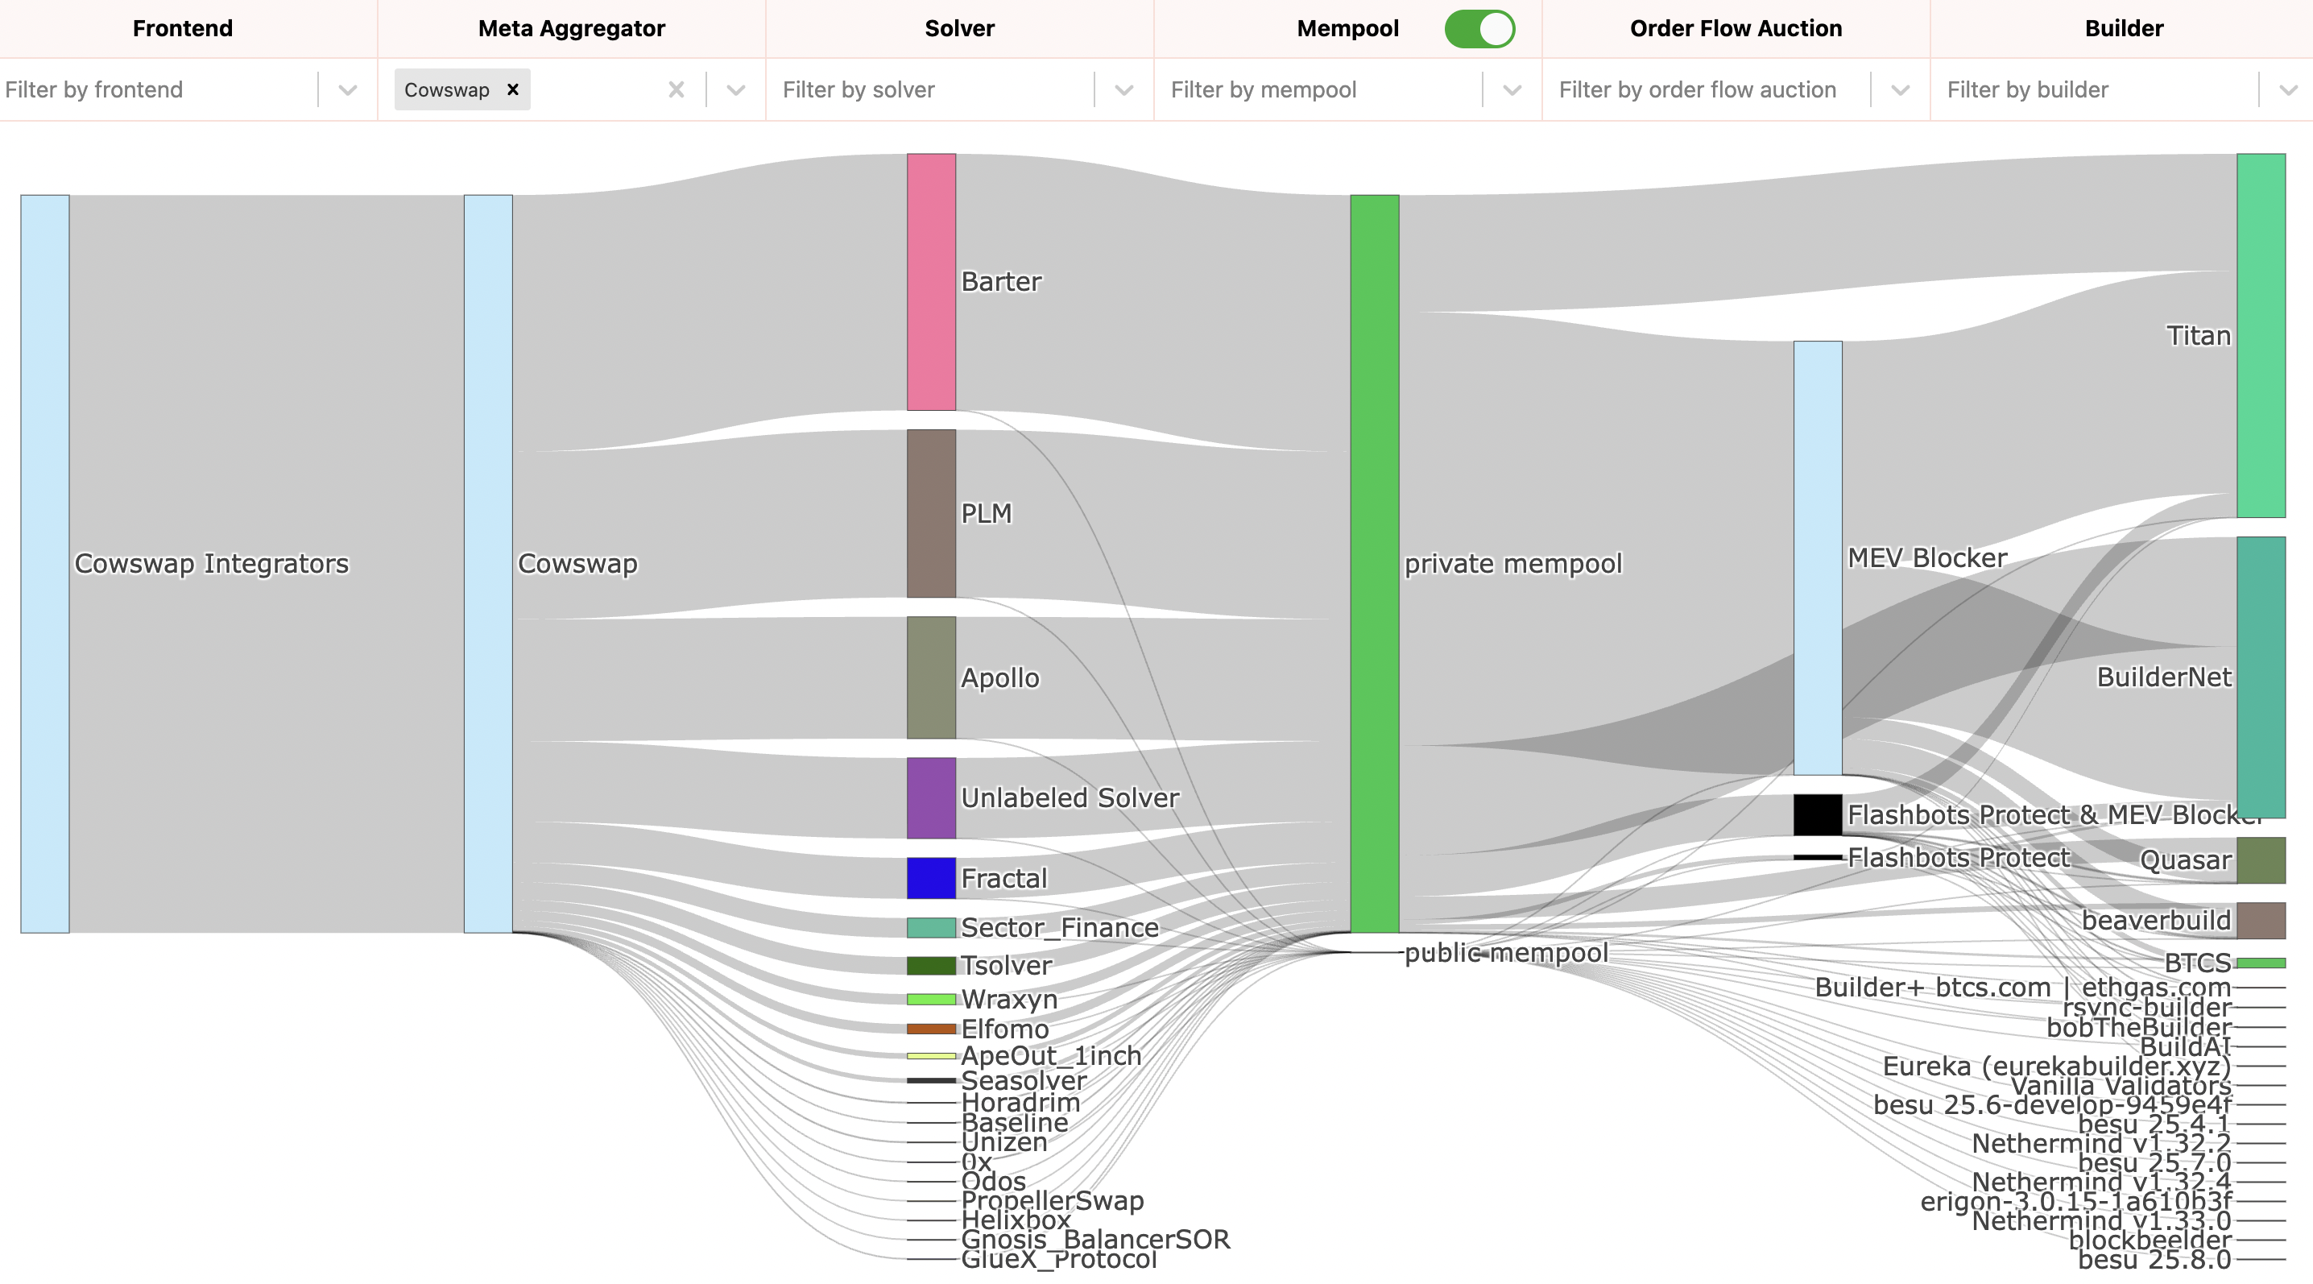The width and height of the screenshot is (2313, 1284).
Task: Expand the frontend filter dropdown
Action: (347, 89)
